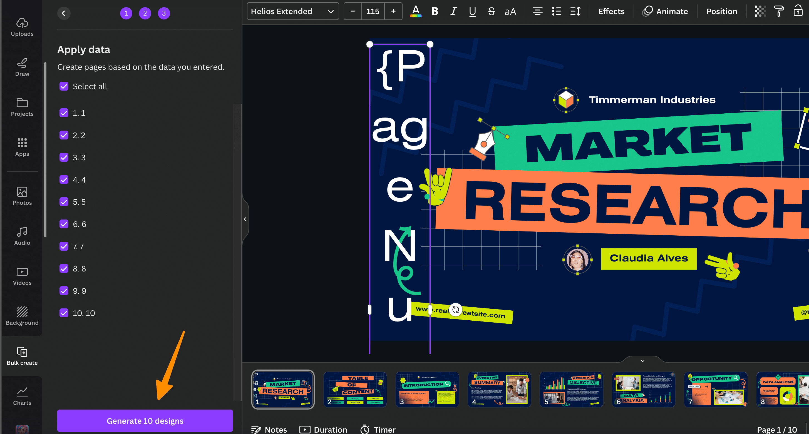Click the Uploads panel icon
The width and height of the screenshot is (809, 434).
(22, 27)
